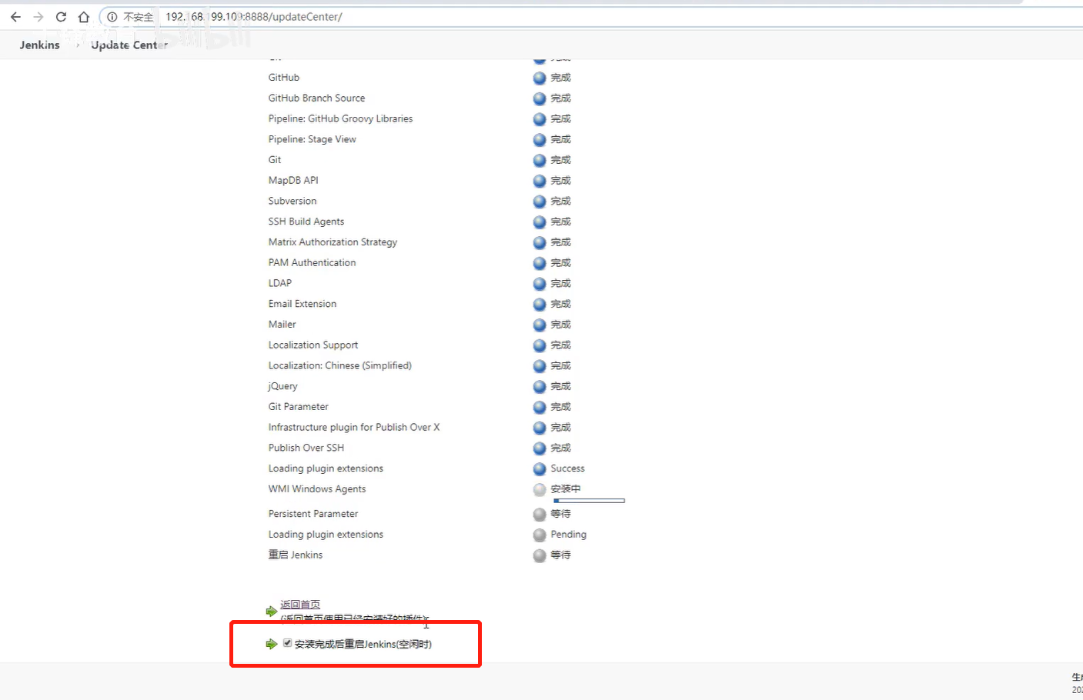Image resolution: width=1083 pixels, height=700 pixels.
Task: Click the 安装完成后重启Jenkins(空闲时) label
Action: pyautogui.click(x=363, y=644)
